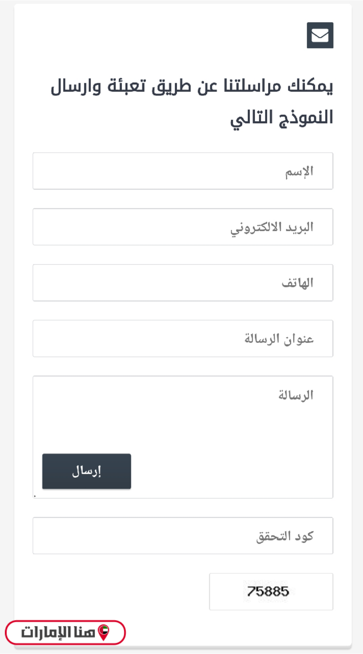Viewport: 363px width, 654px height.
Task: Open the هنا الإمارات logo badge
Action: [x=65, y=632]
